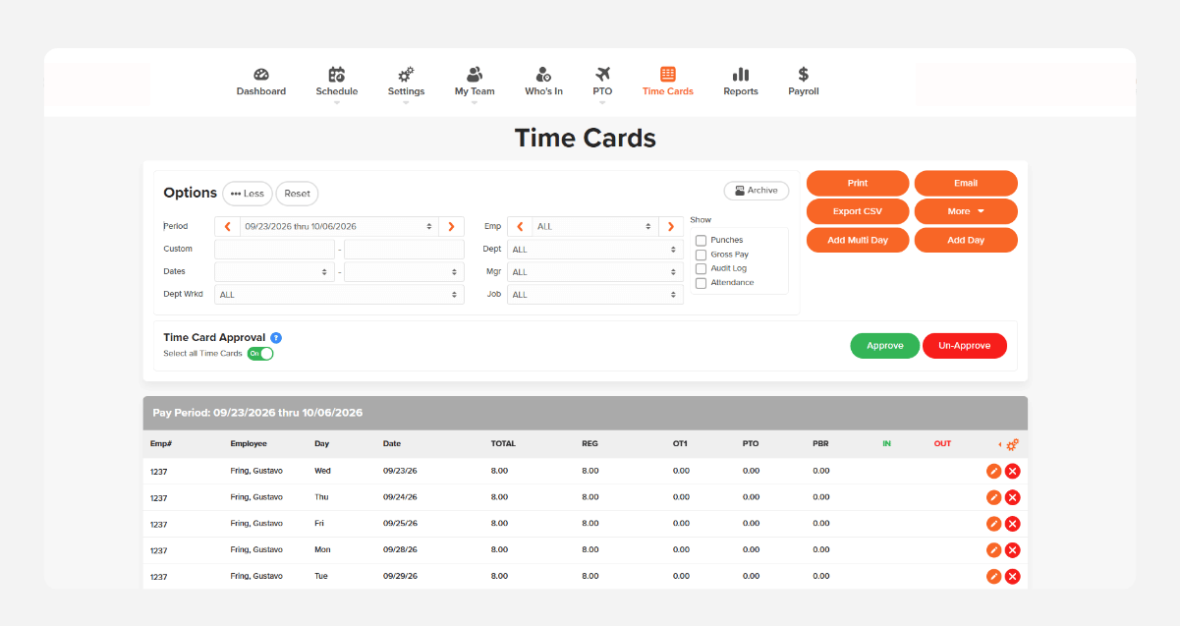
Task: Open the Job ALL dropdown
Action: coord(595,295)
